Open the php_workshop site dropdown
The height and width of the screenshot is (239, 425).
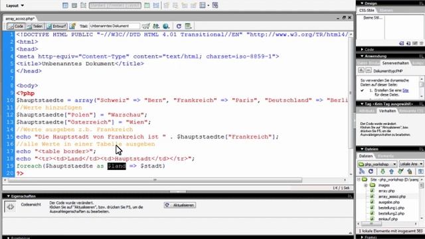point(377,164)
